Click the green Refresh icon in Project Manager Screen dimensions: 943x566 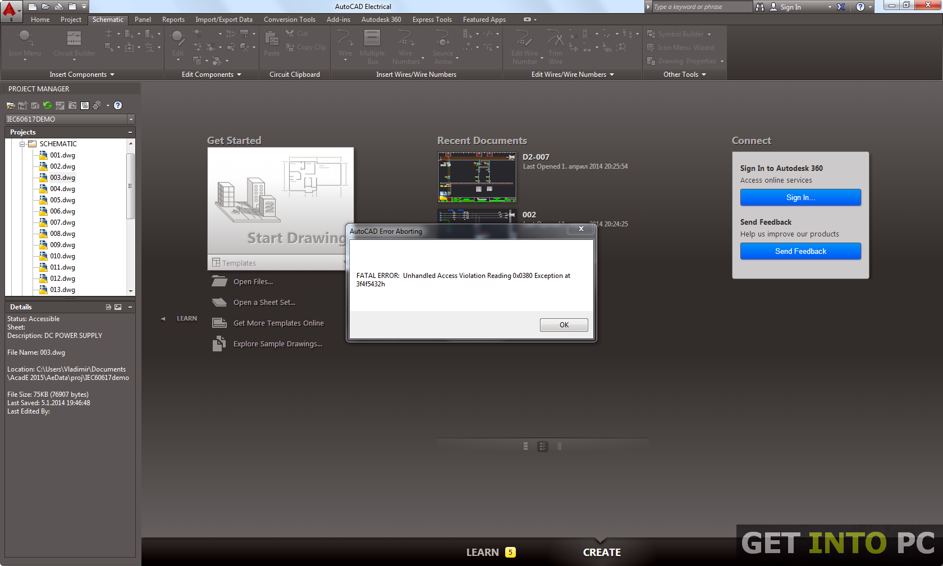(x=47, y=105)
